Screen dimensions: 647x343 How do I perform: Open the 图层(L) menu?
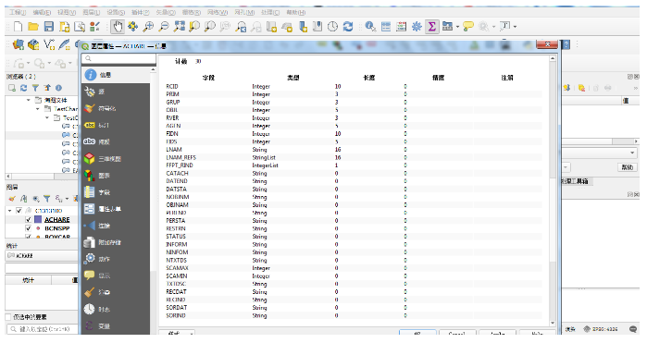pyautogui.click(x=91, y=12)
